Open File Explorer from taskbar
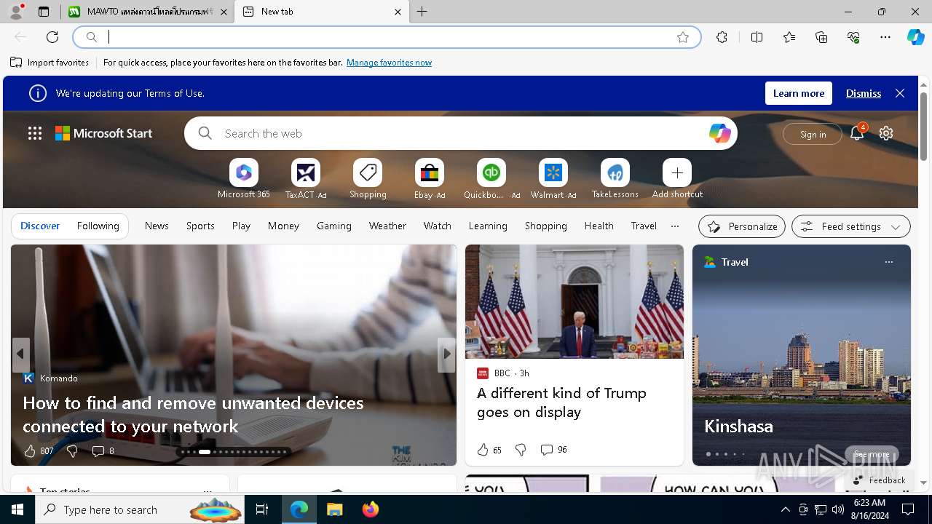This screenshot has height=524, width=932. point(334,509)
